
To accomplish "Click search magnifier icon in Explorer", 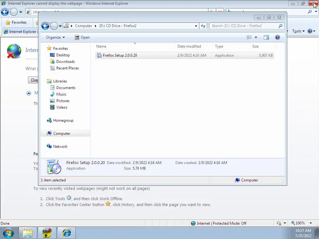I will 281,26.
